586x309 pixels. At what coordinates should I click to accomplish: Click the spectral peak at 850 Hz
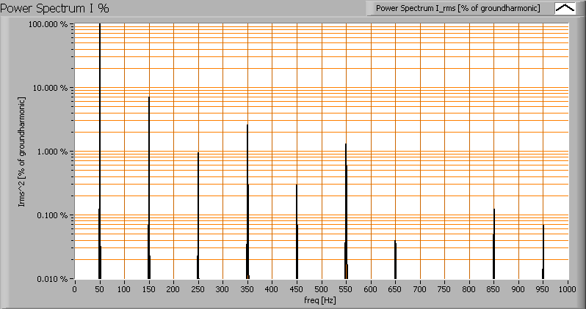coord(493,242)
